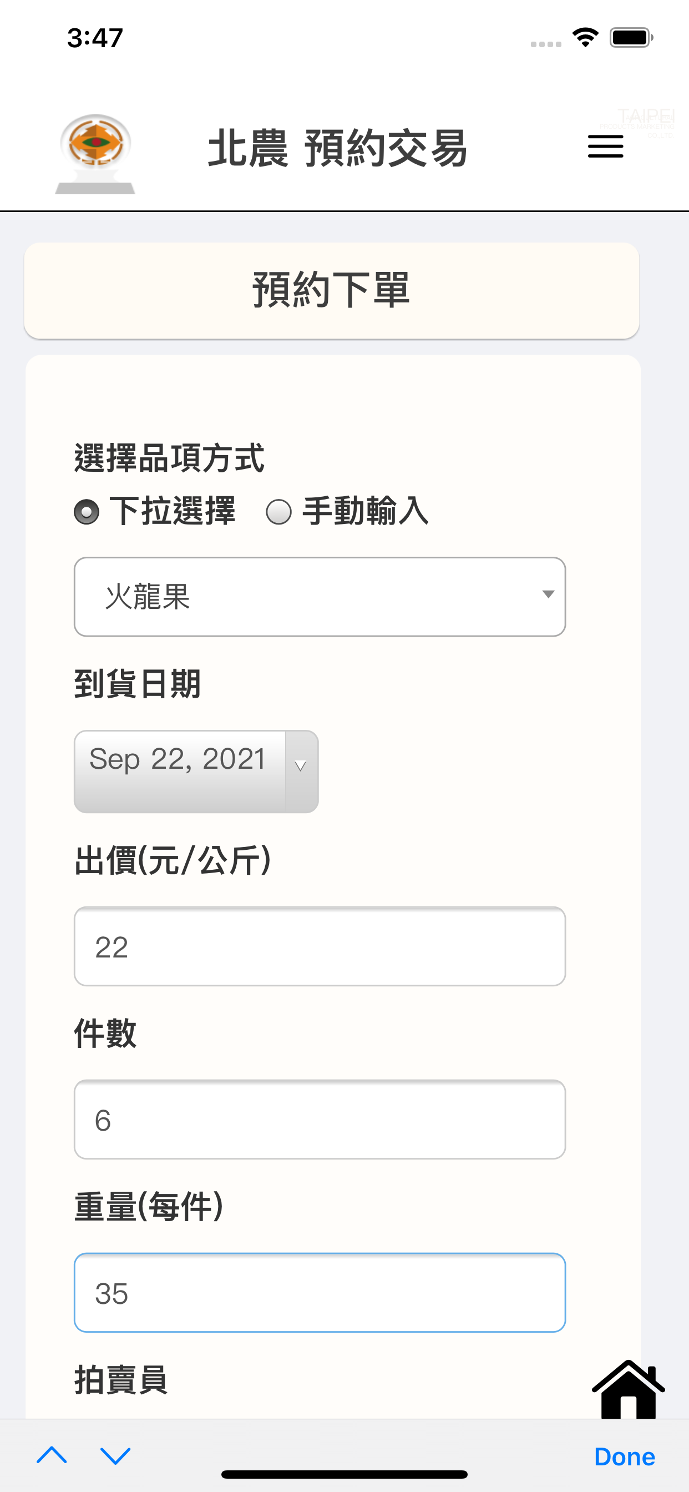This screenshot has height=1492, width=689.
Task: Tap the 北農 預約交易 title
Action: pyautogui.click(x=337, y=148)
